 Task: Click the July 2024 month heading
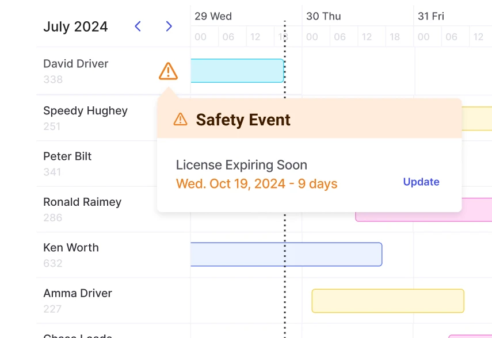75,26
